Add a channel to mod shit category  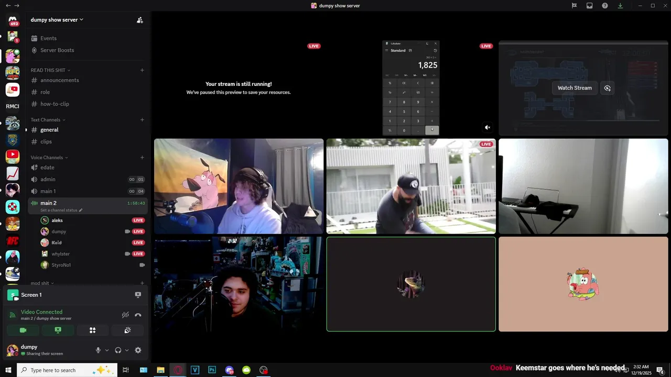click(x=142, y=283)
